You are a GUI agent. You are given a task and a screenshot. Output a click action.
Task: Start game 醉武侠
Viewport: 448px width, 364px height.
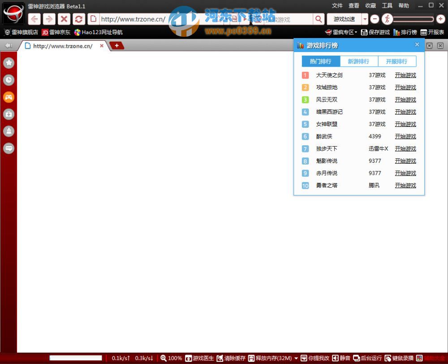point(405,137)
